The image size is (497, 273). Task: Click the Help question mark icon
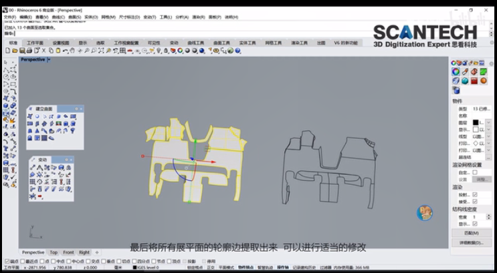[x=237, y=51]
